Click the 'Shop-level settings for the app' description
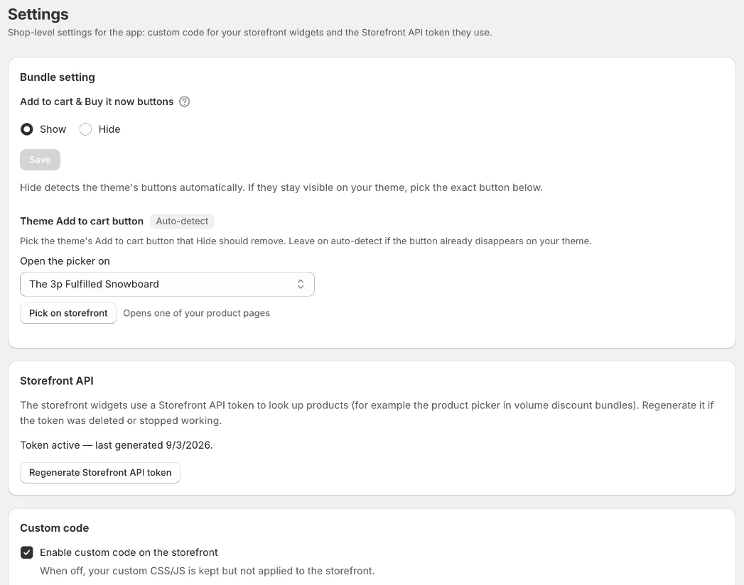This screenshot has height=585, width=744. (249, 32)
